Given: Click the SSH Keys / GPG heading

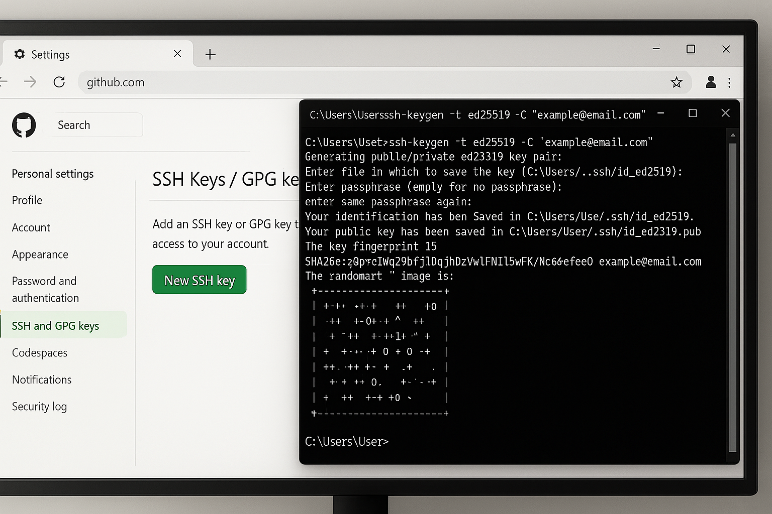Looking at the screenshot, I should pyautogui.click(x=226, y=179).
